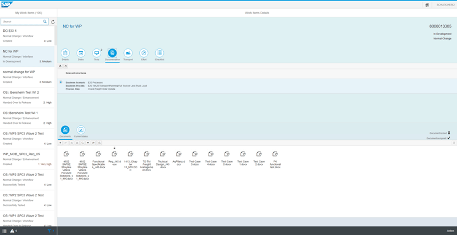Click the Effort tab label
Image resolution: width=457 pixels, height=235 pixels.
[144, 60]
